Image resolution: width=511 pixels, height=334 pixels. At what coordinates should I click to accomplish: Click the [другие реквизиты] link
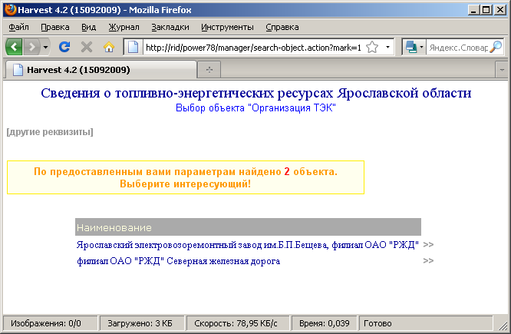click(x=50, y=132)
